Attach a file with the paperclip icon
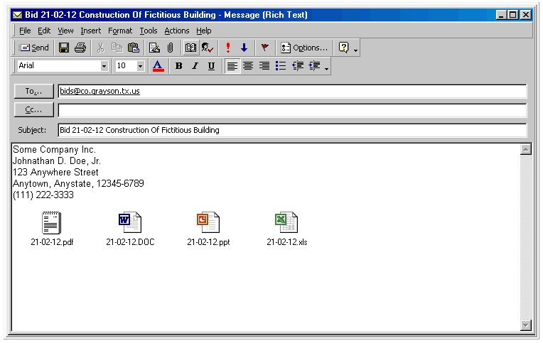543x343 pixels. [170, 48]
